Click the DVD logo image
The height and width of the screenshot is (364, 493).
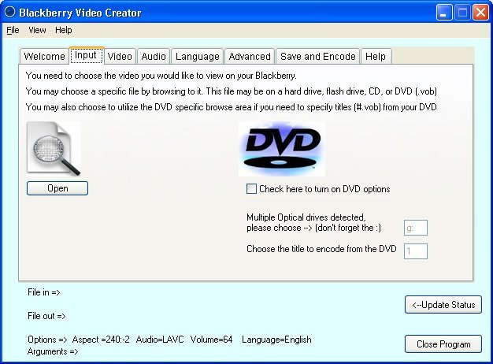click(x=282, y=149)
